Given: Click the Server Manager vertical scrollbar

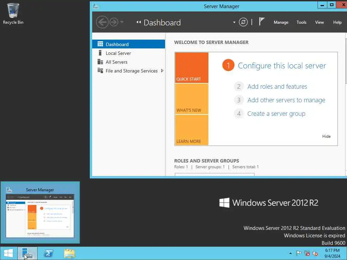Looking at the screenshot, I should tap(346, 61).
